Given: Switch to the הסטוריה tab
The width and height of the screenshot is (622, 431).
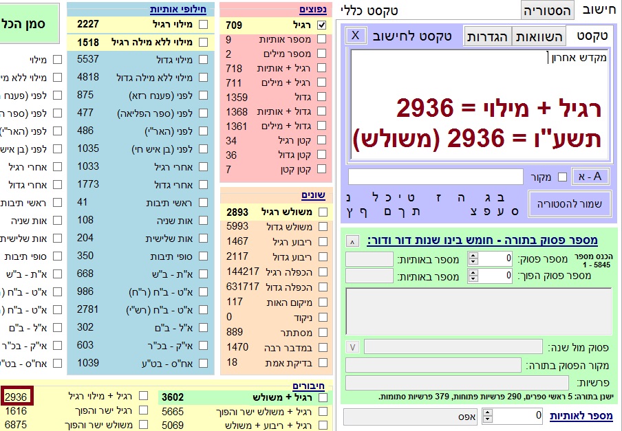Looking at the screenshot, I should point(547,10).
